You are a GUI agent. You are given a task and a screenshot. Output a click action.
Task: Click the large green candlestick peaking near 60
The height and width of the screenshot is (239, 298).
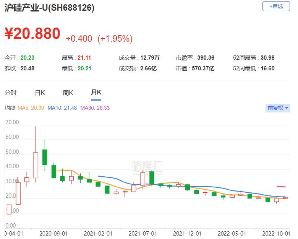point(45,157)
